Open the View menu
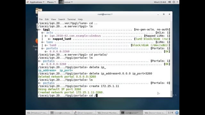This screenshot has height=115, width=205. [x=53, y=19]
